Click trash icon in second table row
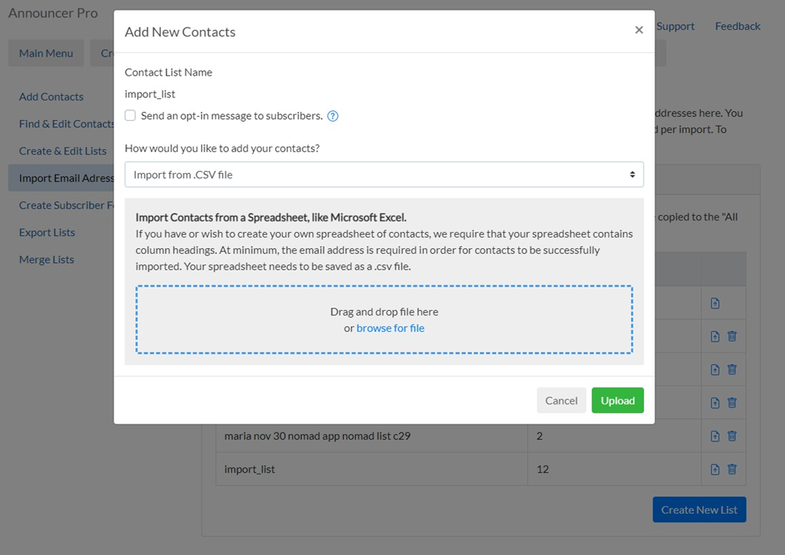 pos(732,336)
